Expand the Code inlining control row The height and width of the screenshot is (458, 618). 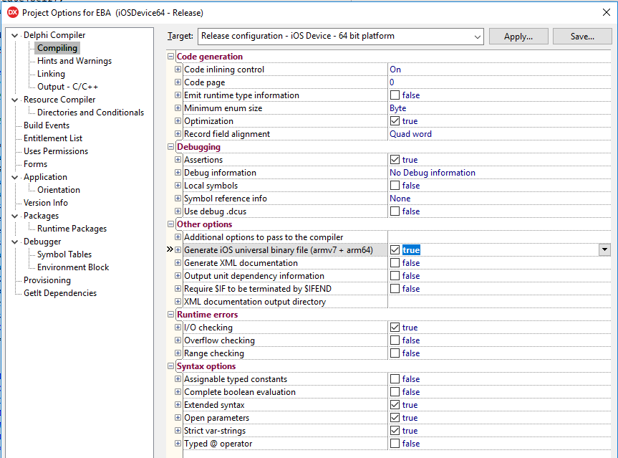(x=178, y=70)
